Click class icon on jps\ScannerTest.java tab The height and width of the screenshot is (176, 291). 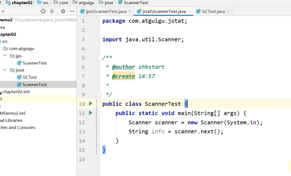[82, 12]
